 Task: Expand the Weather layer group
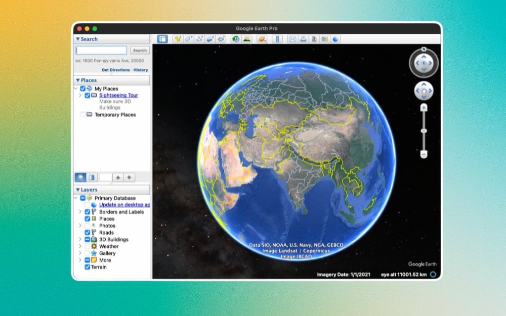pos(80,246)
